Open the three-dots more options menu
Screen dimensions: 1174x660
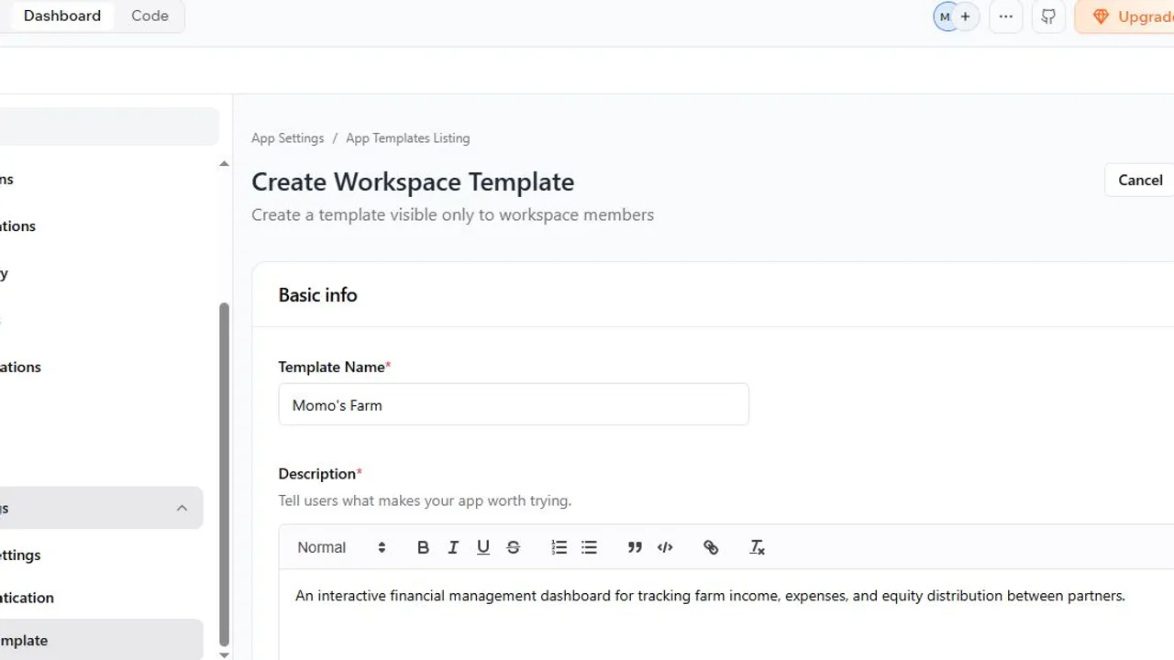1006,16
